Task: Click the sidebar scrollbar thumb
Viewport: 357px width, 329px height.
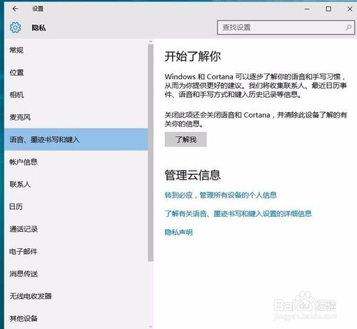Action: pos(151,153)
